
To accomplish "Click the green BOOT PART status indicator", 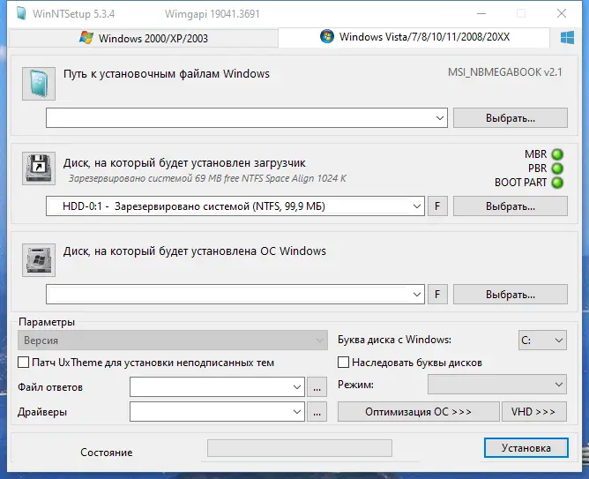I will [x=557, y=183].
